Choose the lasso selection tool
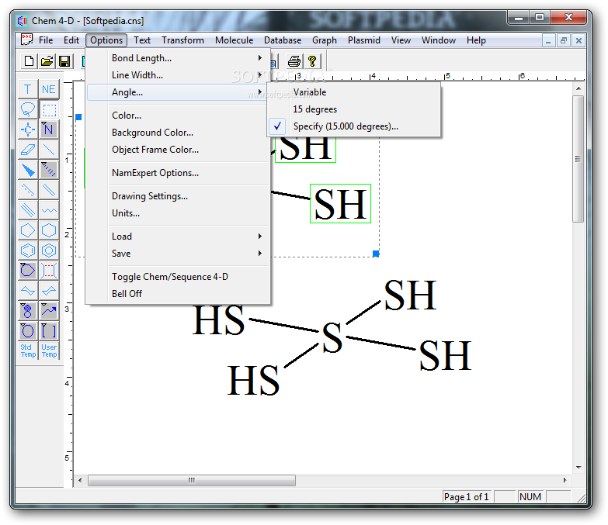 [x=28, y=109]
